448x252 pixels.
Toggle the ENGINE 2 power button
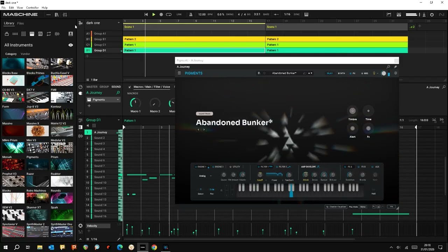(x=213, y=167)
